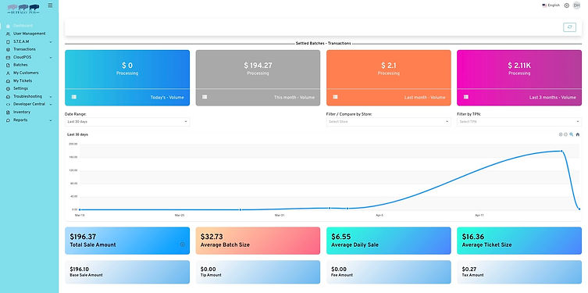Click the Last month - Volume card footer
Image resolution: width=588 pixels, height=293 pixels.
click(389, 97)
